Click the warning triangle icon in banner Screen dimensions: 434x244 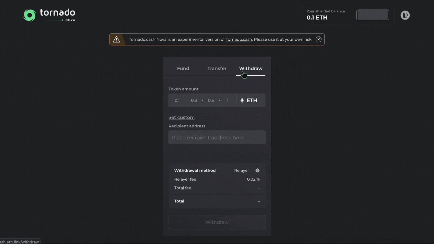(116, 39)
